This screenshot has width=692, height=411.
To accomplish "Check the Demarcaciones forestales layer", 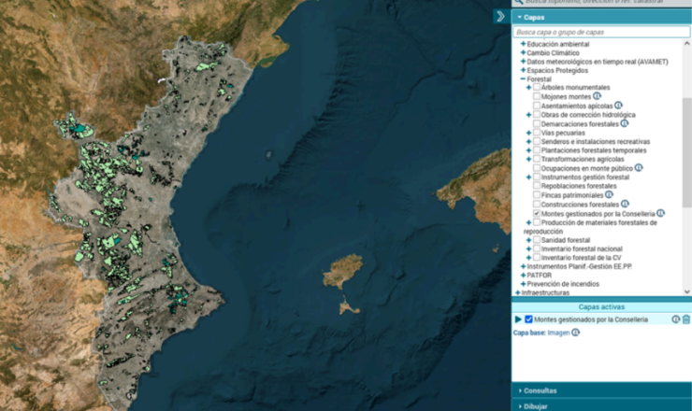I will pyautogui.click(x=537, y=123).
